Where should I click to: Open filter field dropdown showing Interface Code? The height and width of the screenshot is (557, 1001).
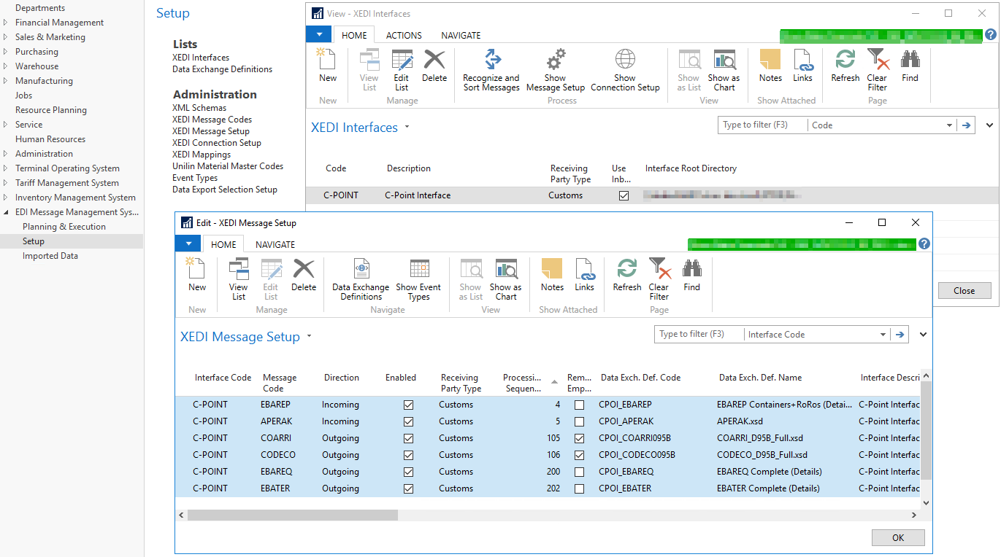tap(883, 335)
